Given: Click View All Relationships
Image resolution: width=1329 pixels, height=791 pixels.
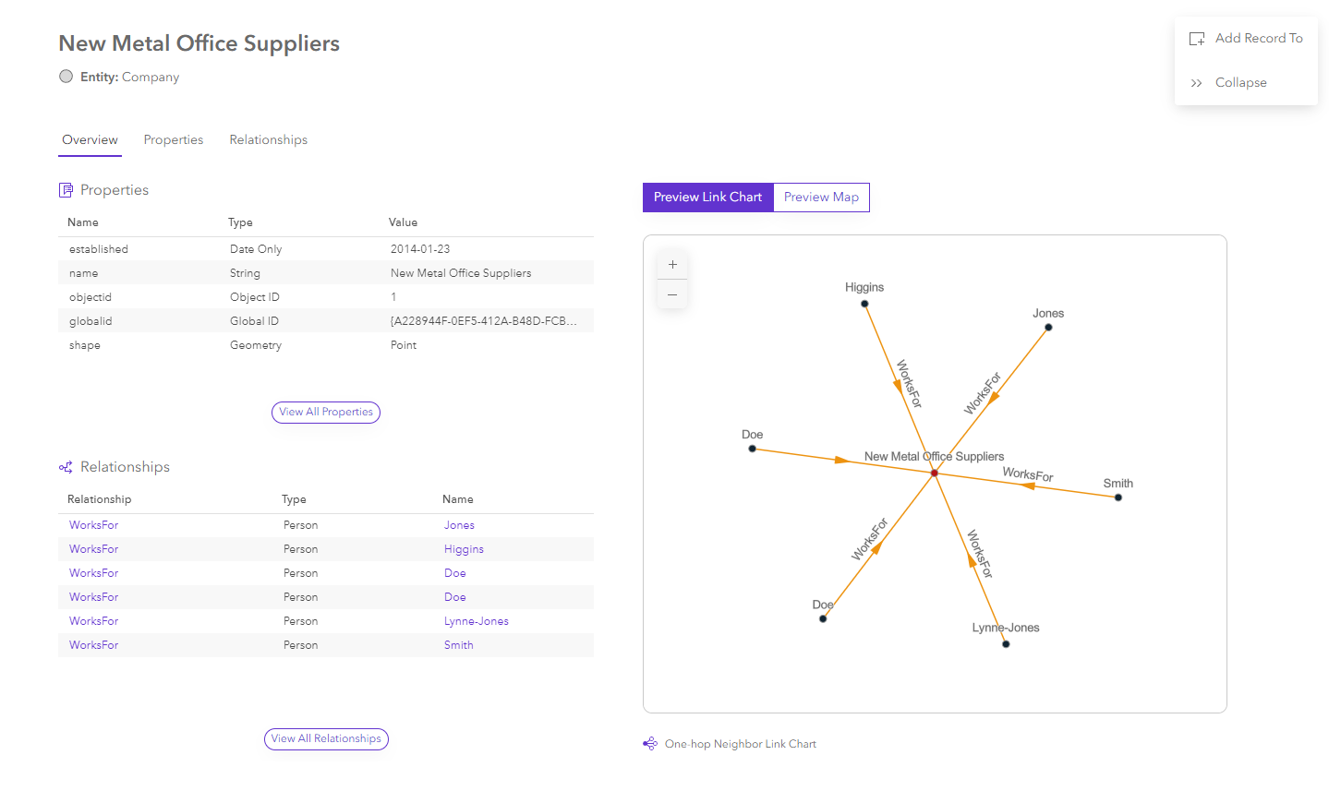Looking at the screenshot, I should (326, 738).
